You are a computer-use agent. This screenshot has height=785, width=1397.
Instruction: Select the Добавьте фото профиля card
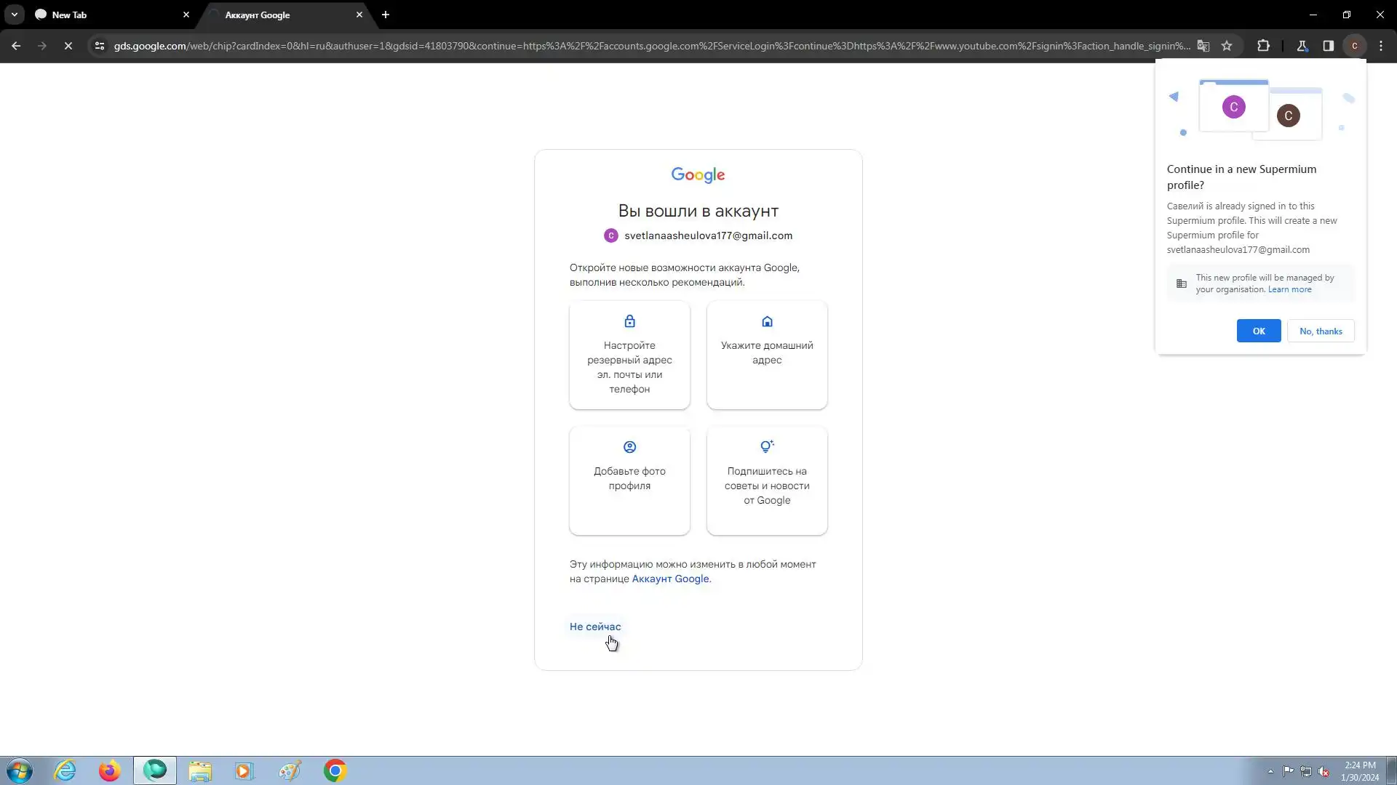coord(629,480)
